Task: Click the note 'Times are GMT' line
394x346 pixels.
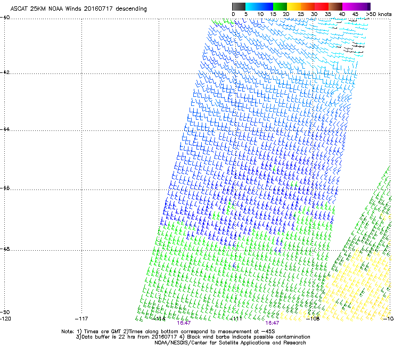Action: point(168,332)
